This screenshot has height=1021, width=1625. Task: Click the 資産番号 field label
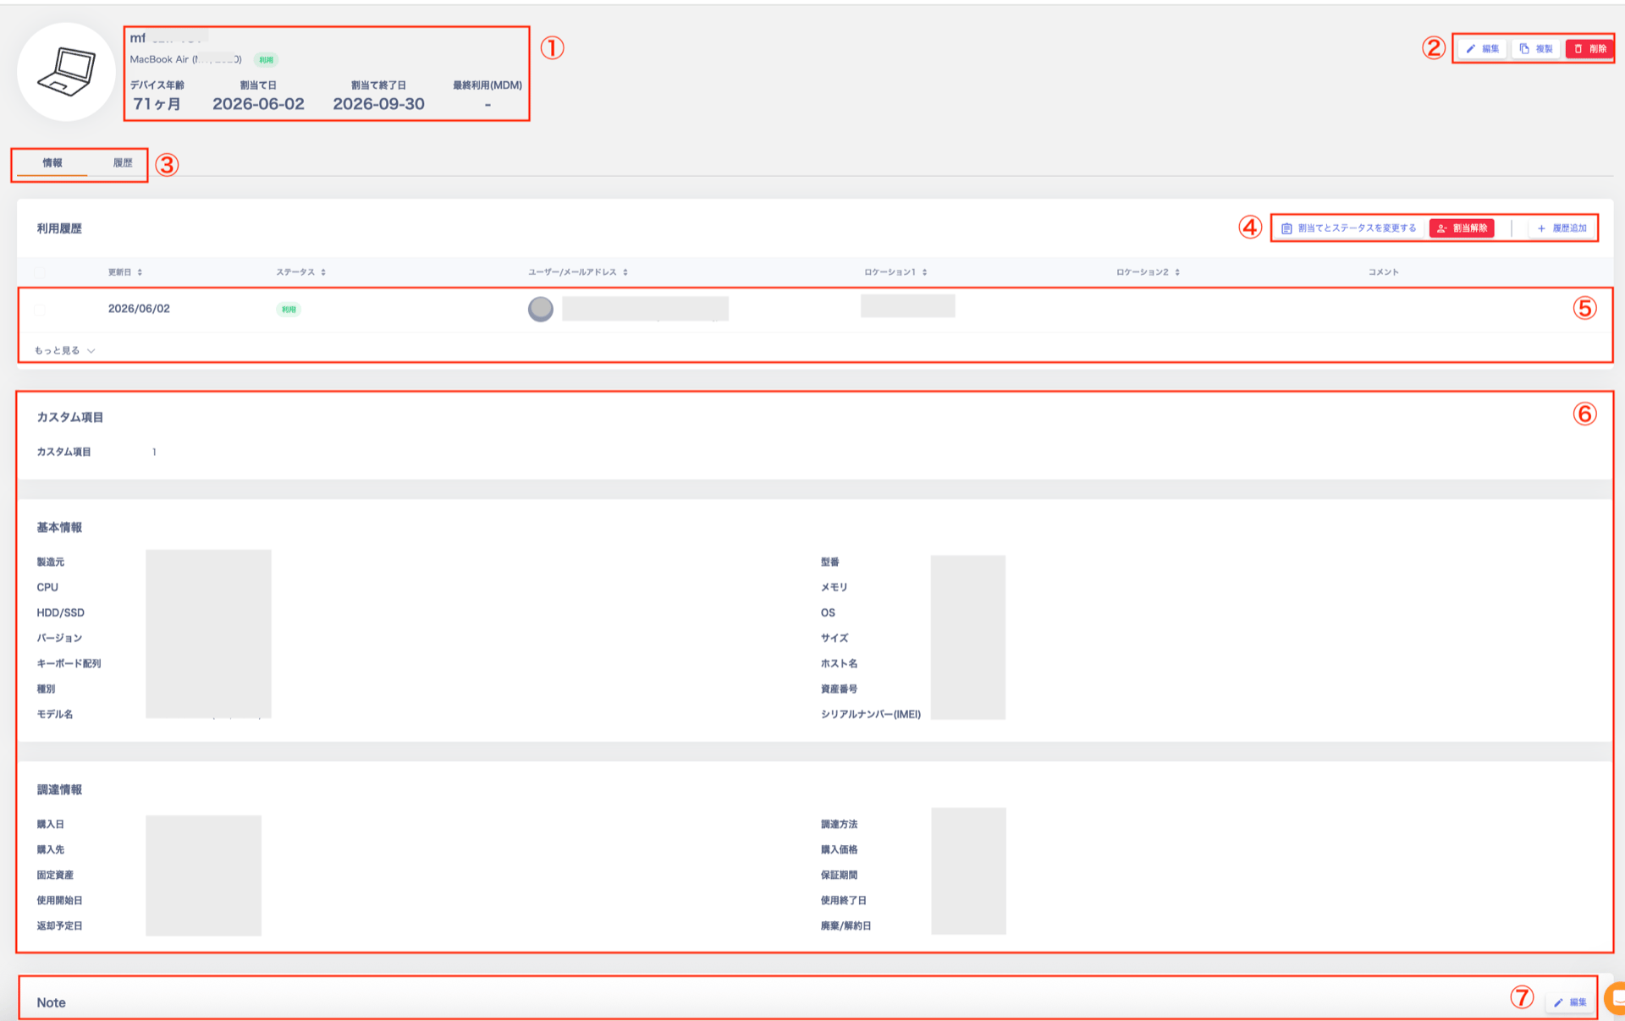(839, 689)
